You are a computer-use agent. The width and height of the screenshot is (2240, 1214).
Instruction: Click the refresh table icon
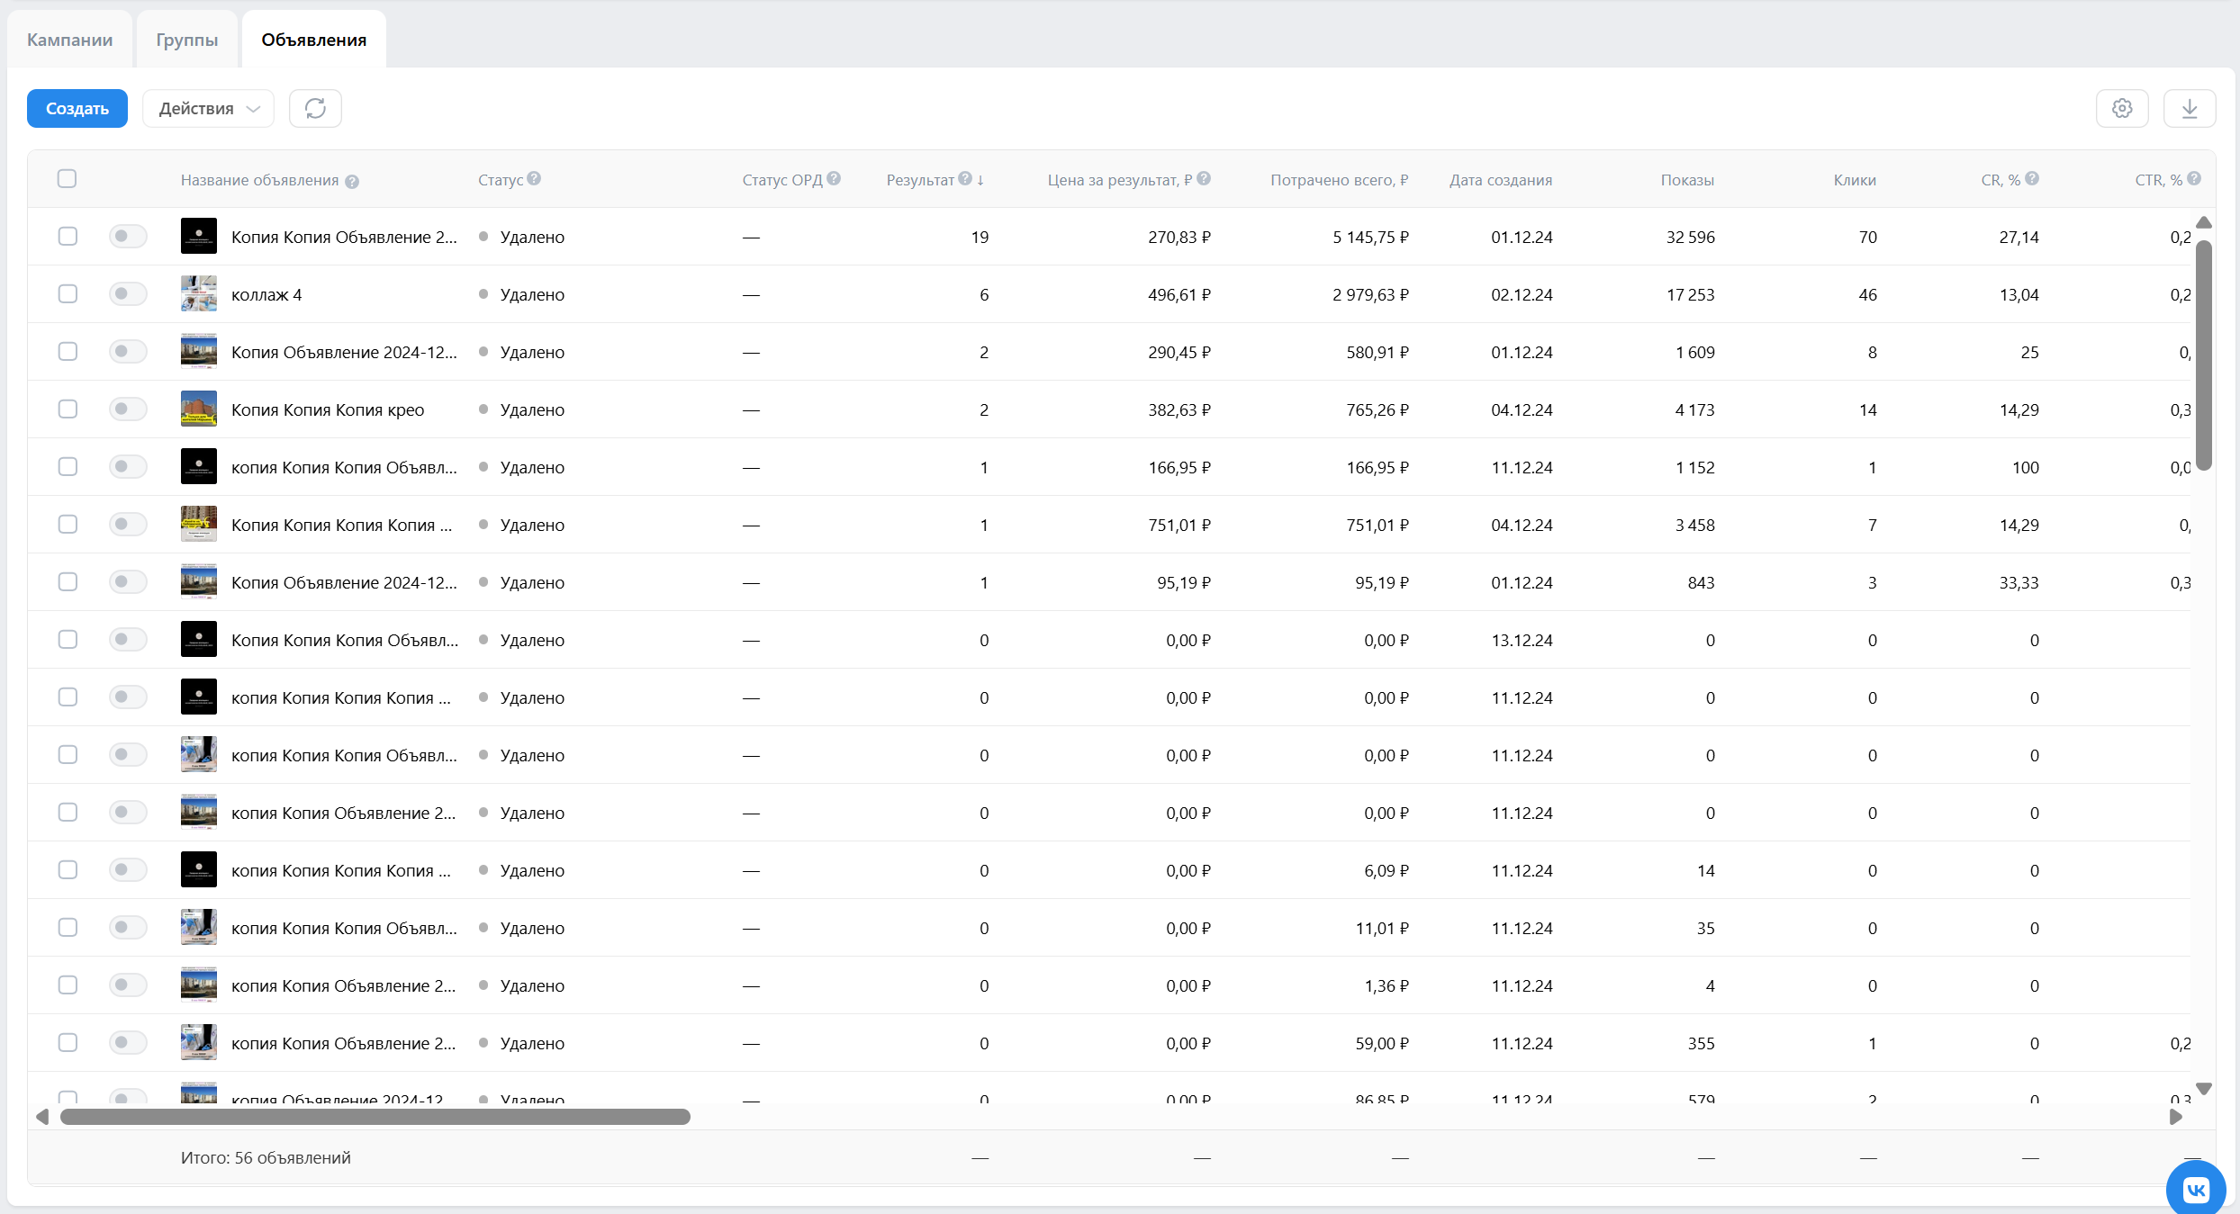click(315, 108)
